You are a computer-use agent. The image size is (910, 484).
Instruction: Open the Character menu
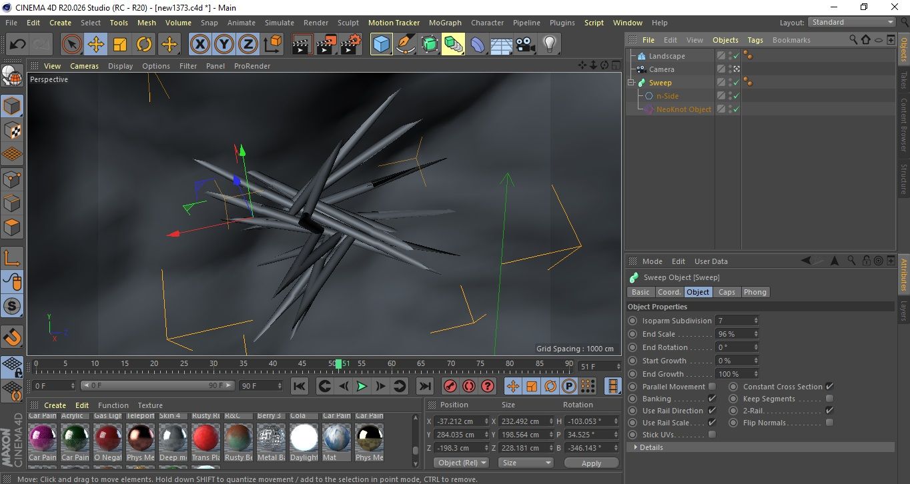coord(488,23)
